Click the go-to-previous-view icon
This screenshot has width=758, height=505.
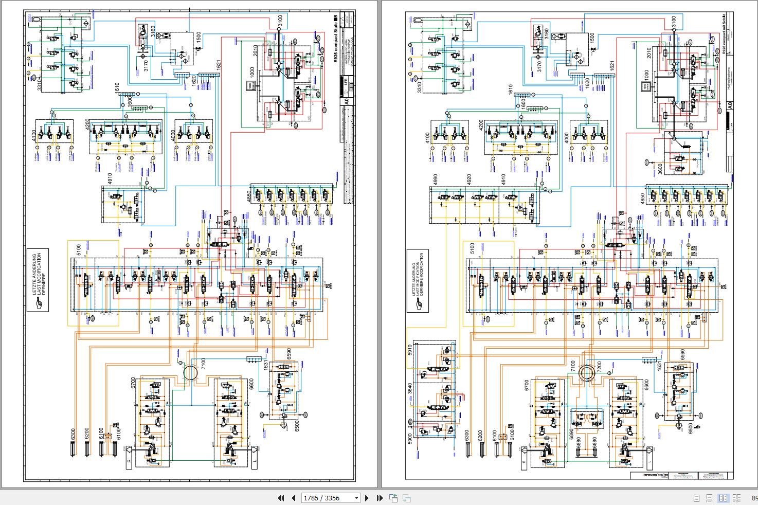pos(393,498)
